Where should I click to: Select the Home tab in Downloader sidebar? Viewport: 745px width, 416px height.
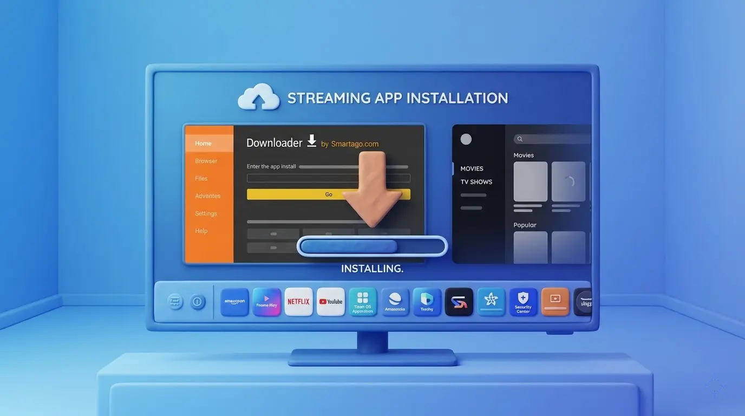[x=210, y=144]
